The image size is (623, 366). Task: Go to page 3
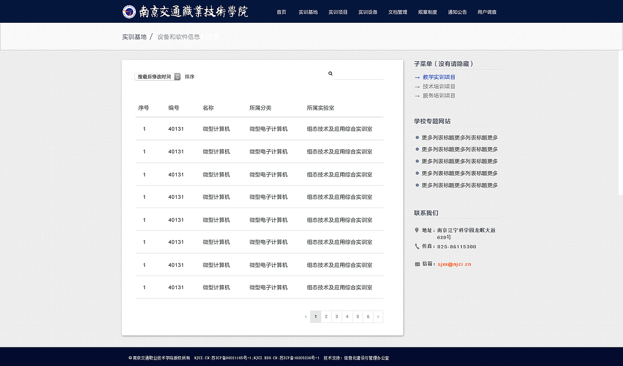(337, 317)
